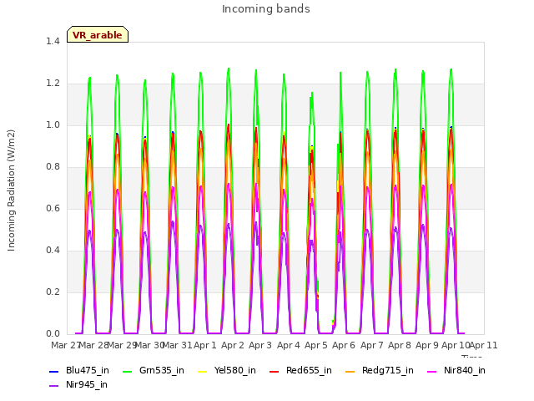Click the 0.8 y-axis tick label
The image size is (534, 401).
pyautogui.click(x=53, y=167)
